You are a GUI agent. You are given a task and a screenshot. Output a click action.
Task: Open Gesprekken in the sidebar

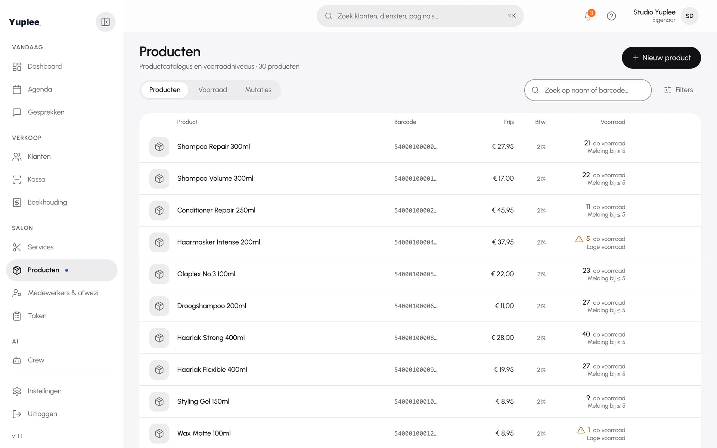tap(62, 112)
